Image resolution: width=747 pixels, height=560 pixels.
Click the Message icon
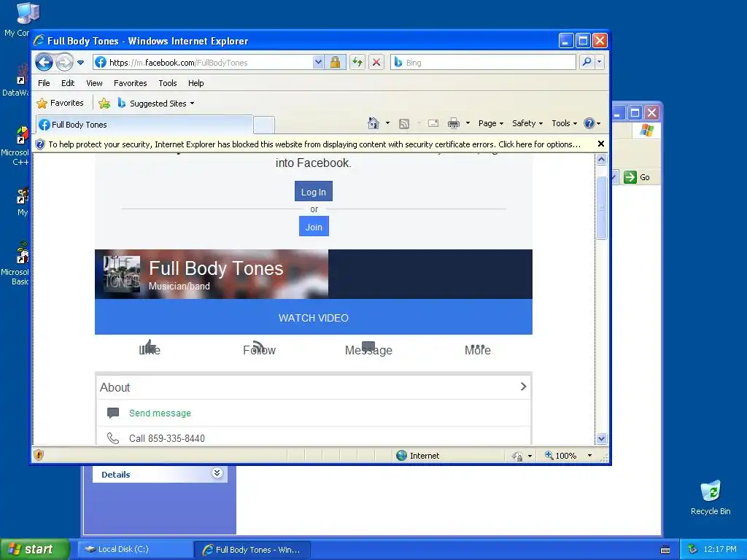click(368, 348)
